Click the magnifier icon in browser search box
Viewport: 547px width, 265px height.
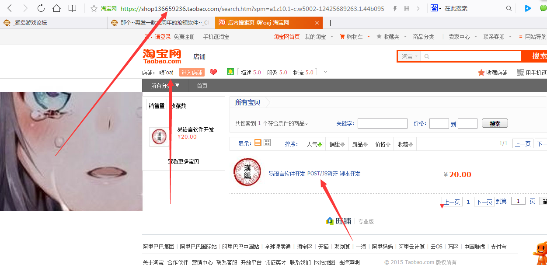[509, 8]
